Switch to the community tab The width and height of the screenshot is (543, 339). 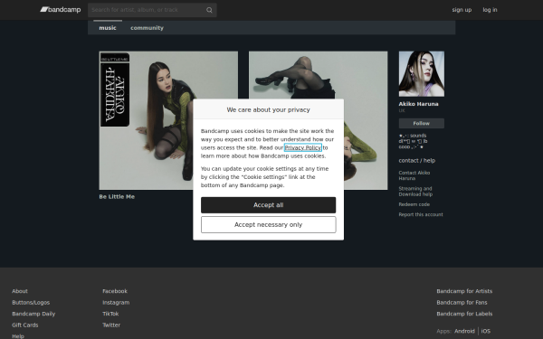[147, 28]
